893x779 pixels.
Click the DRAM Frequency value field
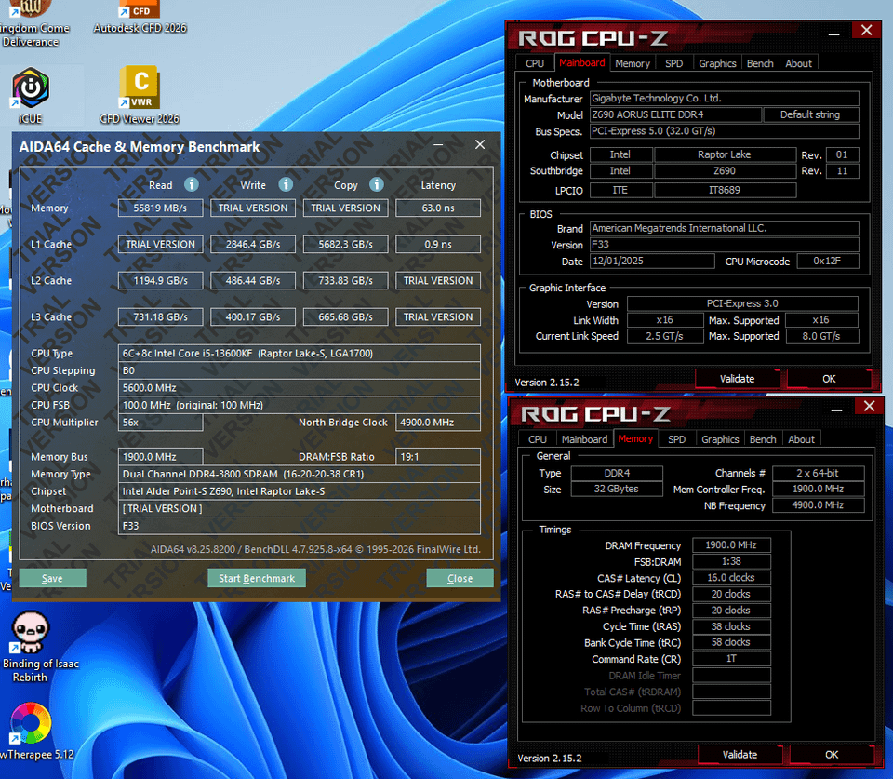pos(731,545)
